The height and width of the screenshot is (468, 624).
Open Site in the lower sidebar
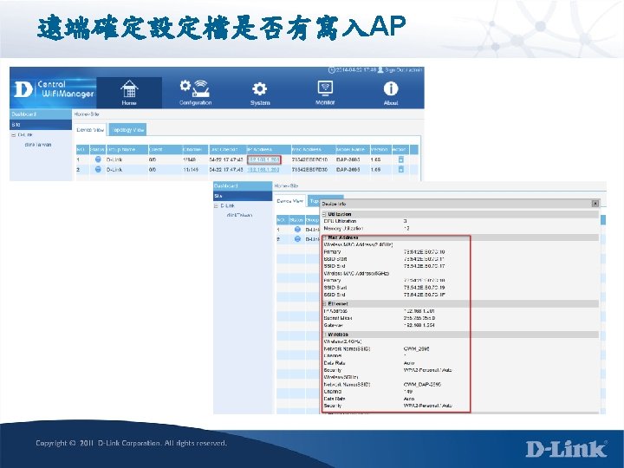point(243,196)
